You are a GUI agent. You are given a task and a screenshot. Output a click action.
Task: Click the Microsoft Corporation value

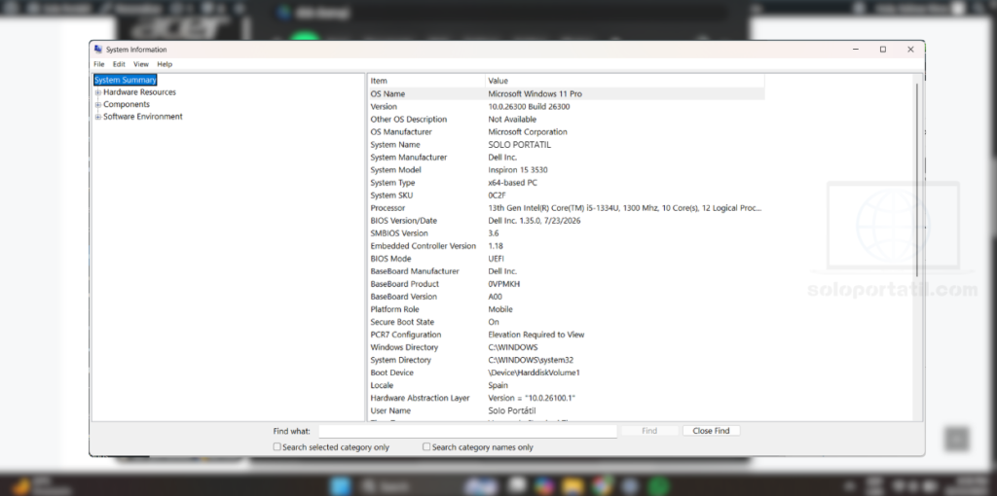(x=527, y=132)
